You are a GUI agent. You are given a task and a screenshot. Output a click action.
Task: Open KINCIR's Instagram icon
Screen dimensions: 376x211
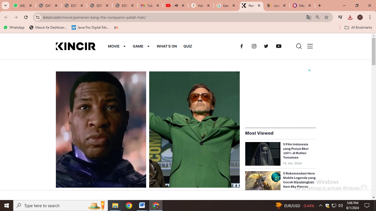click(254, 46)
